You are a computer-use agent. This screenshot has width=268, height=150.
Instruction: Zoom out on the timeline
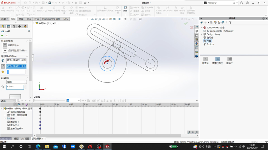(x=197, y=132)
